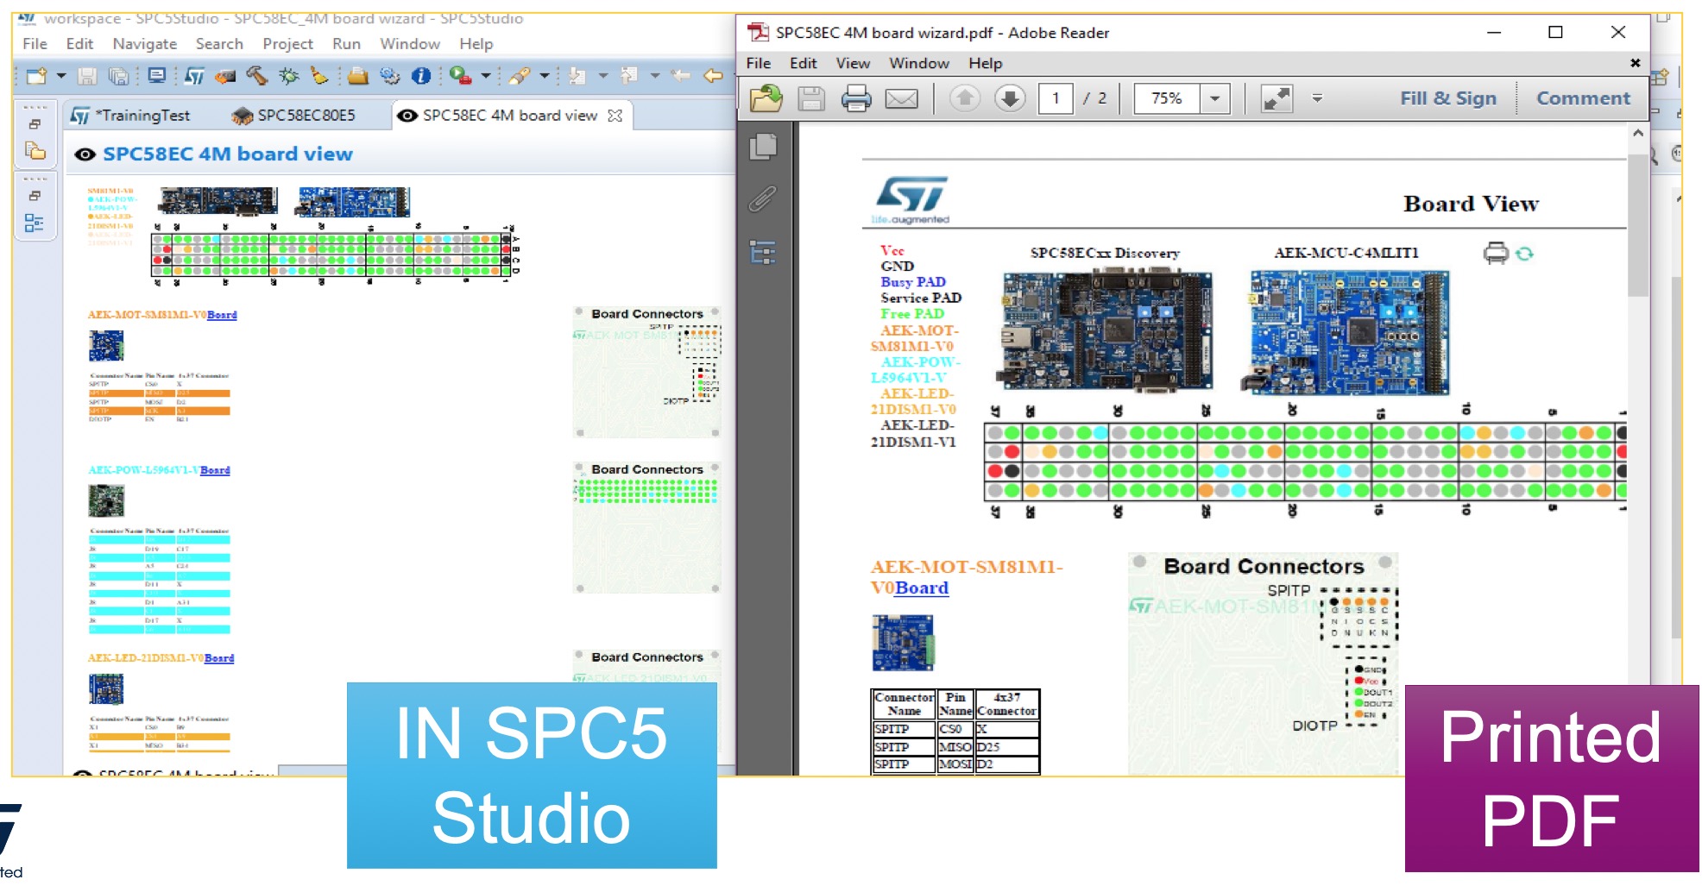Open the Fill & Sign pane

(1447, 98)
